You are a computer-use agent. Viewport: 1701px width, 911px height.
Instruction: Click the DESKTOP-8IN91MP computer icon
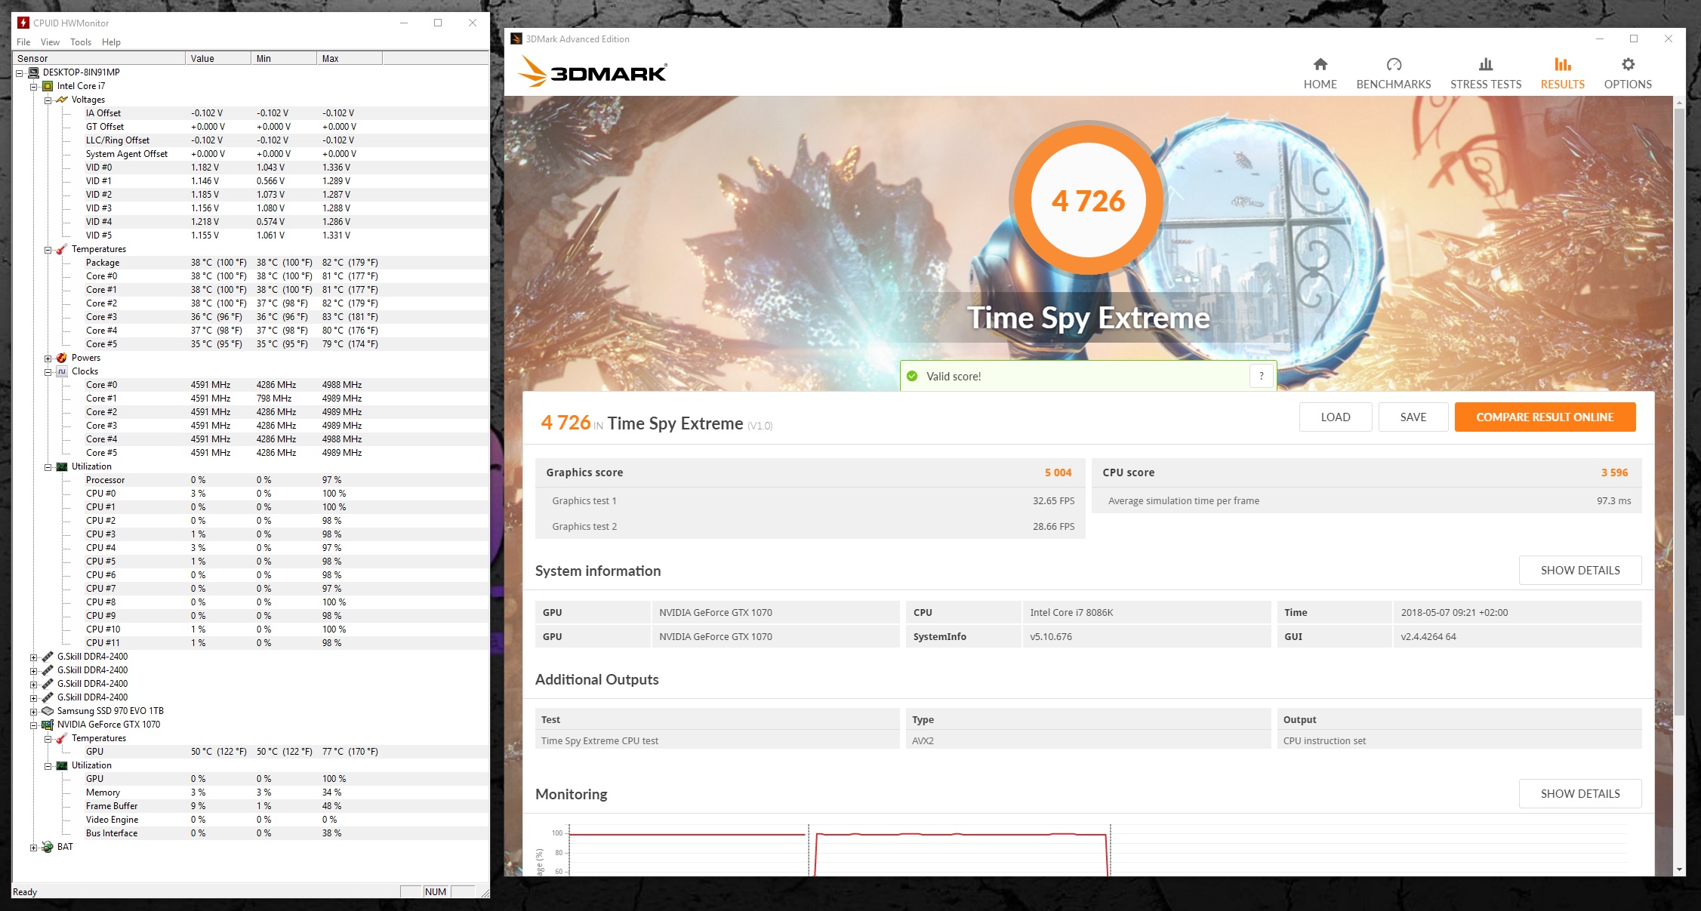pyautogui.click(x=33, y=72)
